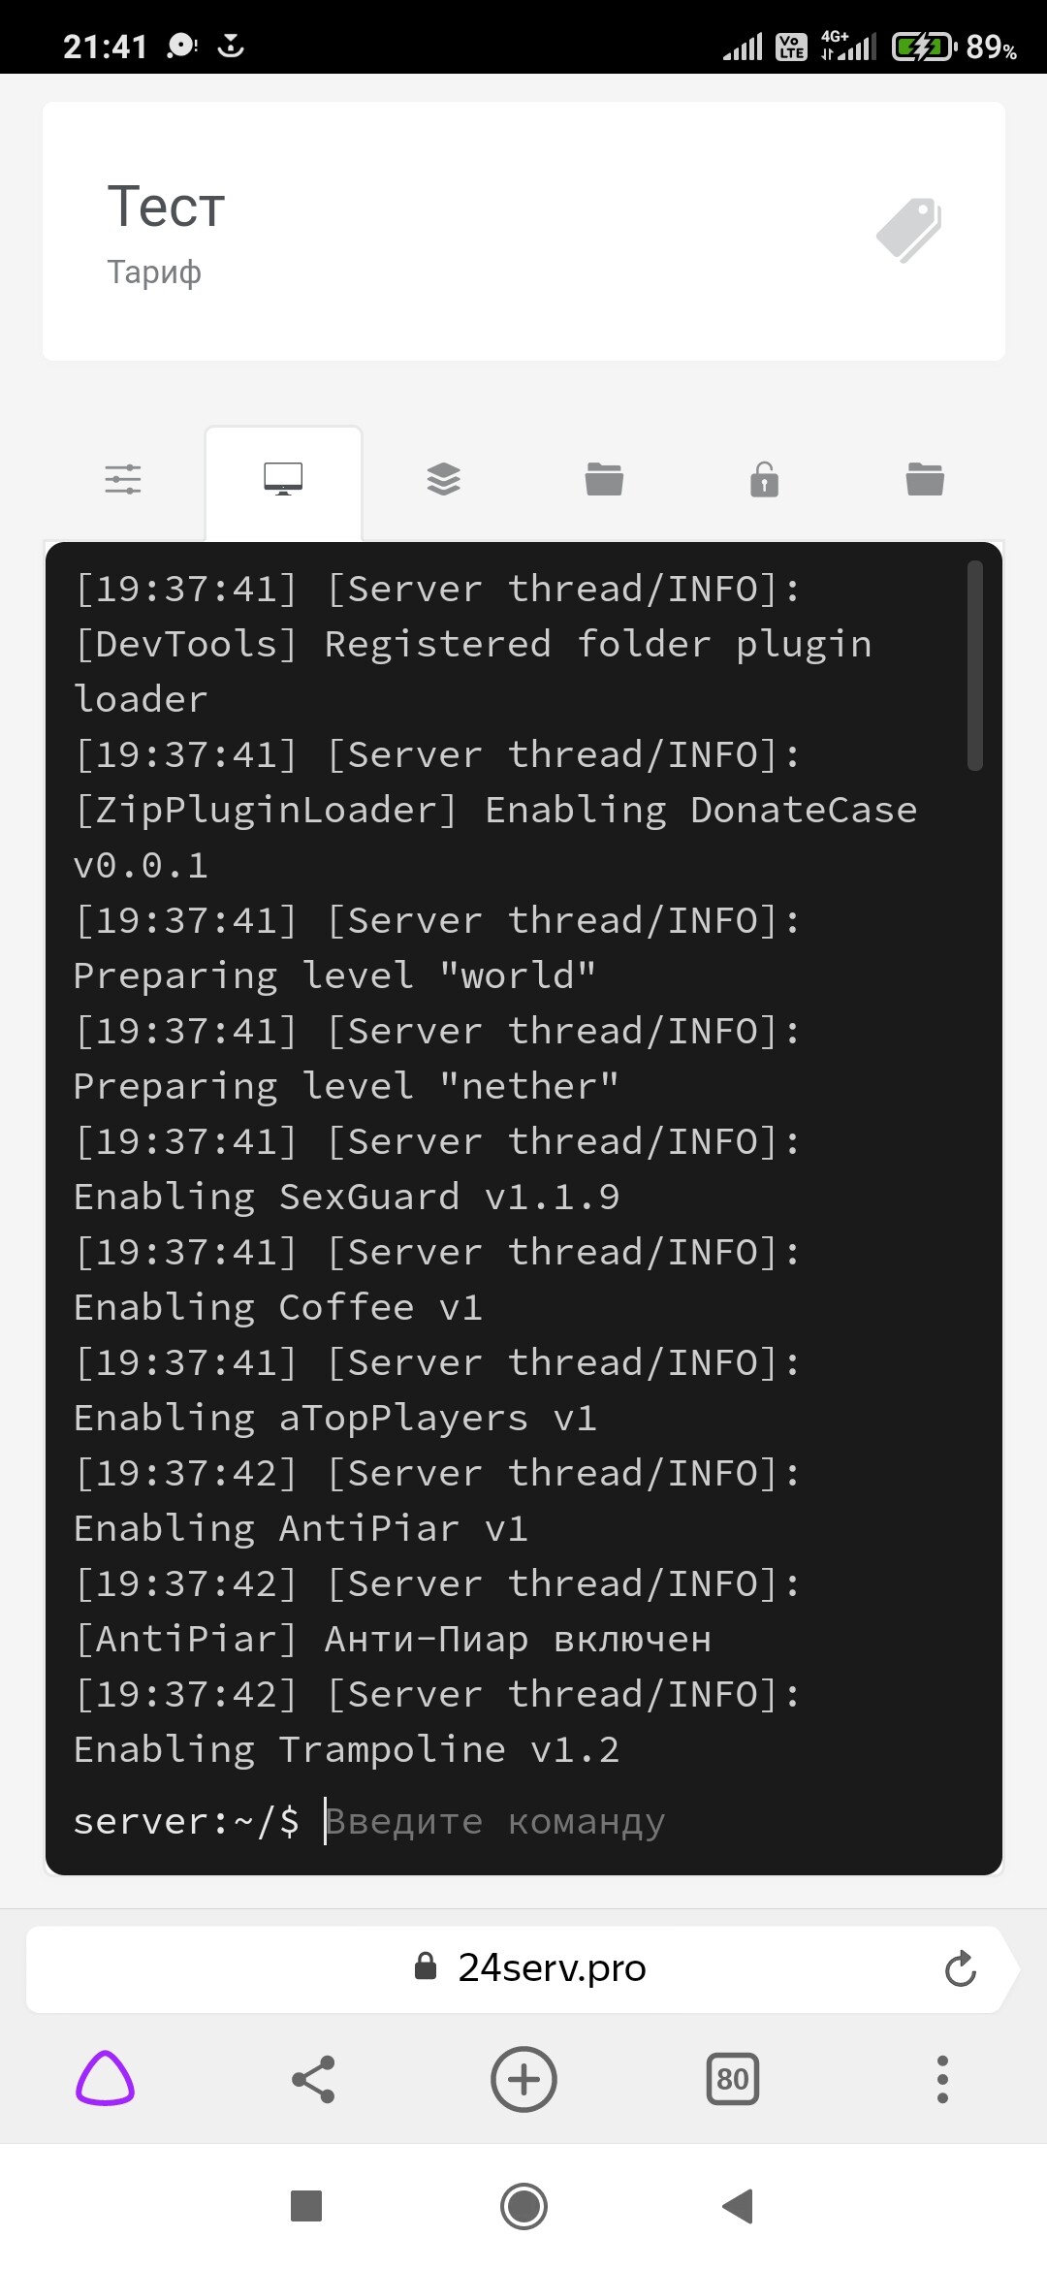Tap the Android home circle button
The image size is (1047, 2269).
[x=523, y=2206]
